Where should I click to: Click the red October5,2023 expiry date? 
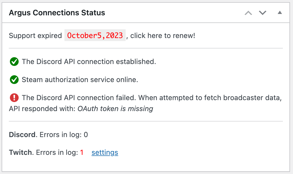pyautogui.click(x=95, y=35)
